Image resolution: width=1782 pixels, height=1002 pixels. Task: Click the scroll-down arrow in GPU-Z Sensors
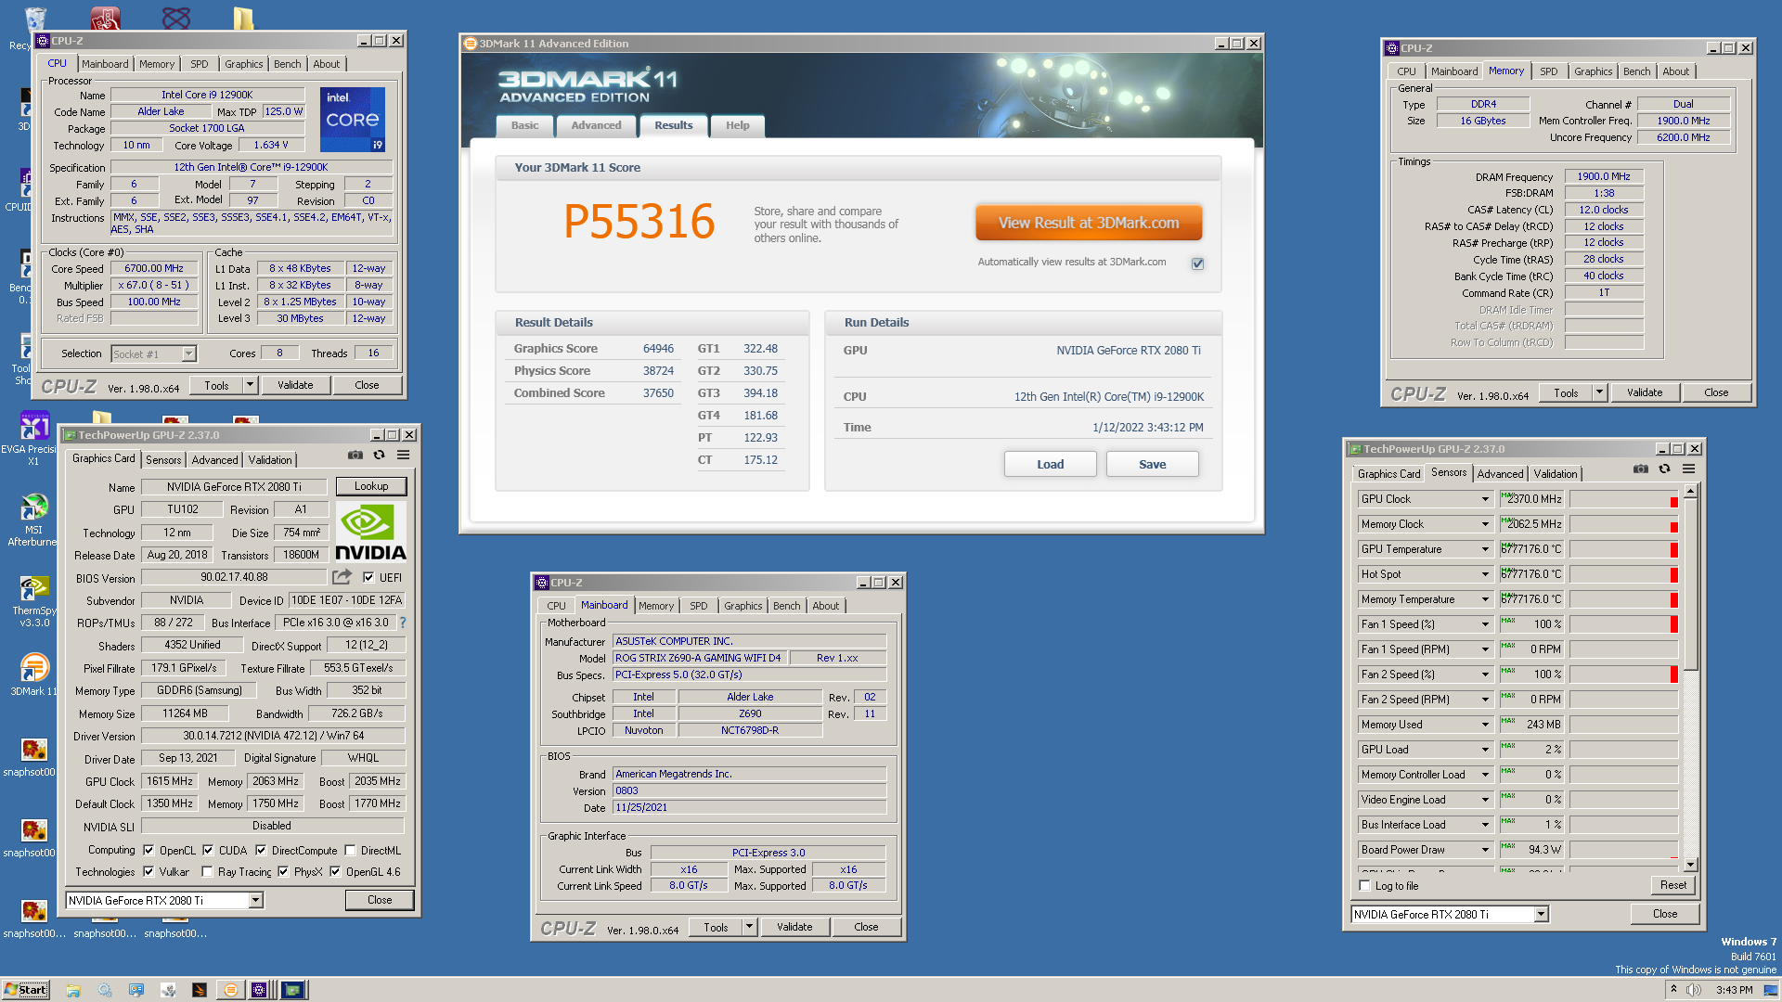(x=1690, y=864)
